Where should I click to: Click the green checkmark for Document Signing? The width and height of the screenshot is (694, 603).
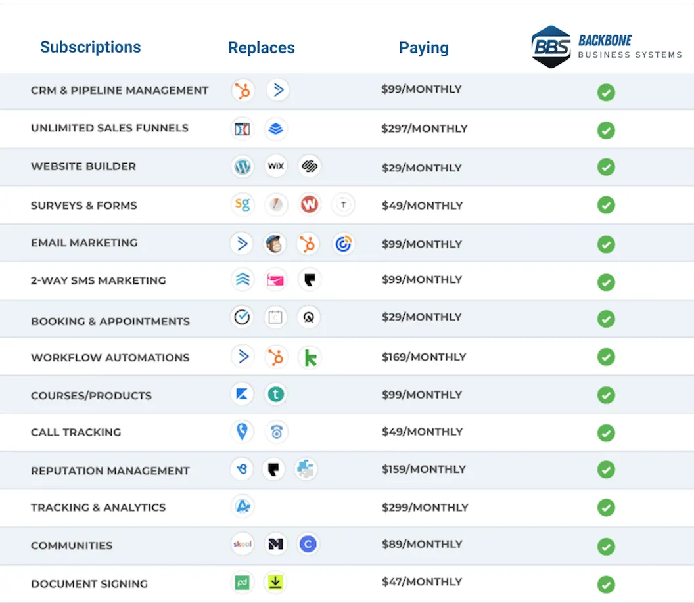tap(606, 585)
